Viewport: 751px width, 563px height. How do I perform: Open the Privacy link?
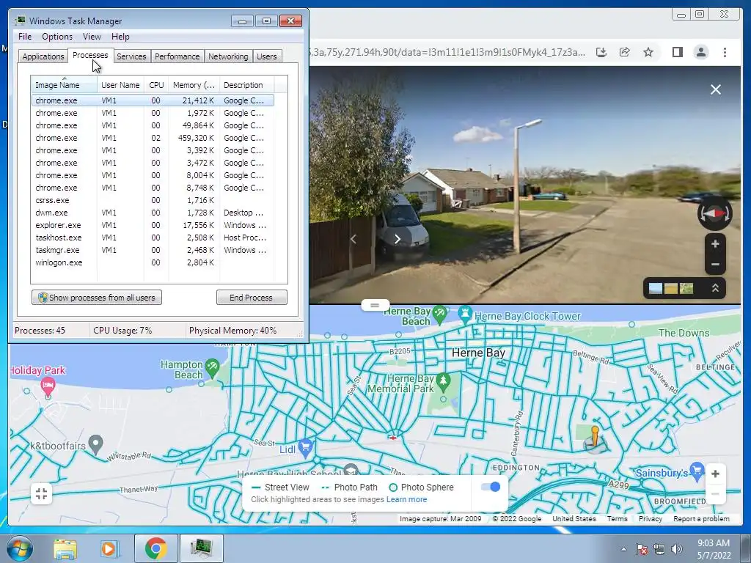click(650, 518)
